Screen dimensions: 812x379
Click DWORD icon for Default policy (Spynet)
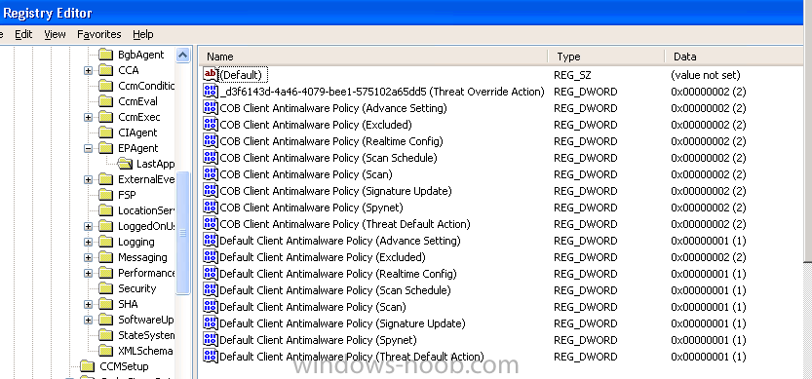point(211,340)
